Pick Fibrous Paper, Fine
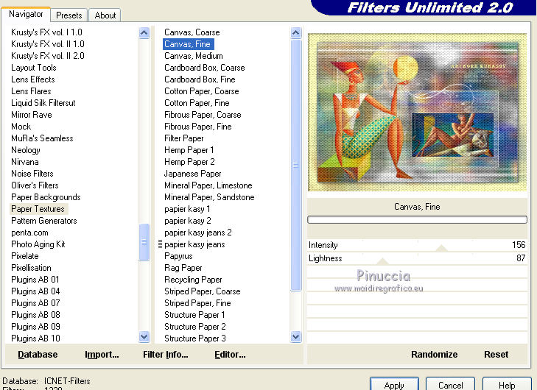Viewport: 537px width, 390px height. (197, 127)
